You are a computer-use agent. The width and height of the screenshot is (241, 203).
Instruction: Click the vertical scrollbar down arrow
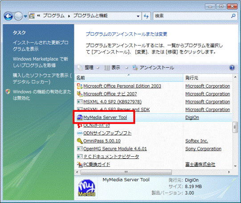tap(235, 166)
